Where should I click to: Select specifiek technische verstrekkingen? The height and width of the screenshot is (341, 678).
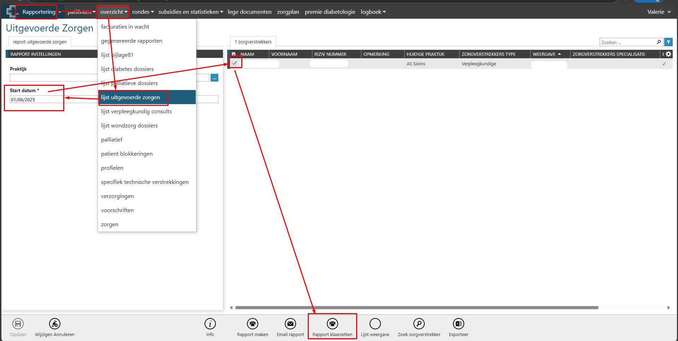click(x=147, y=182)
